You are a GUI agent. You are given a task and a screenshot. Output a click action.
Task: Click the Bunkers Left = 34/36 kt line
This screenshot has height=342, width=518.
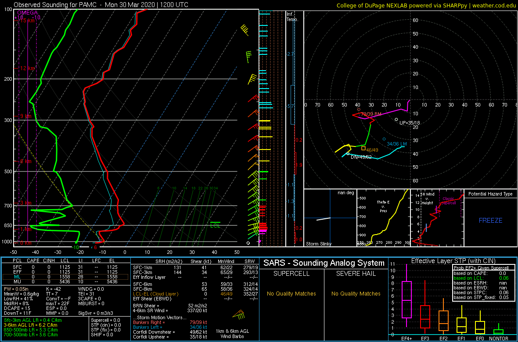[170, 327]
